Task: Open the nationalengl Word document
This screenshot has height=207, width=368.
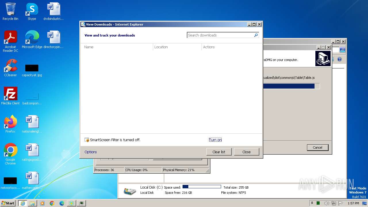Action: [x=32, y=124]
